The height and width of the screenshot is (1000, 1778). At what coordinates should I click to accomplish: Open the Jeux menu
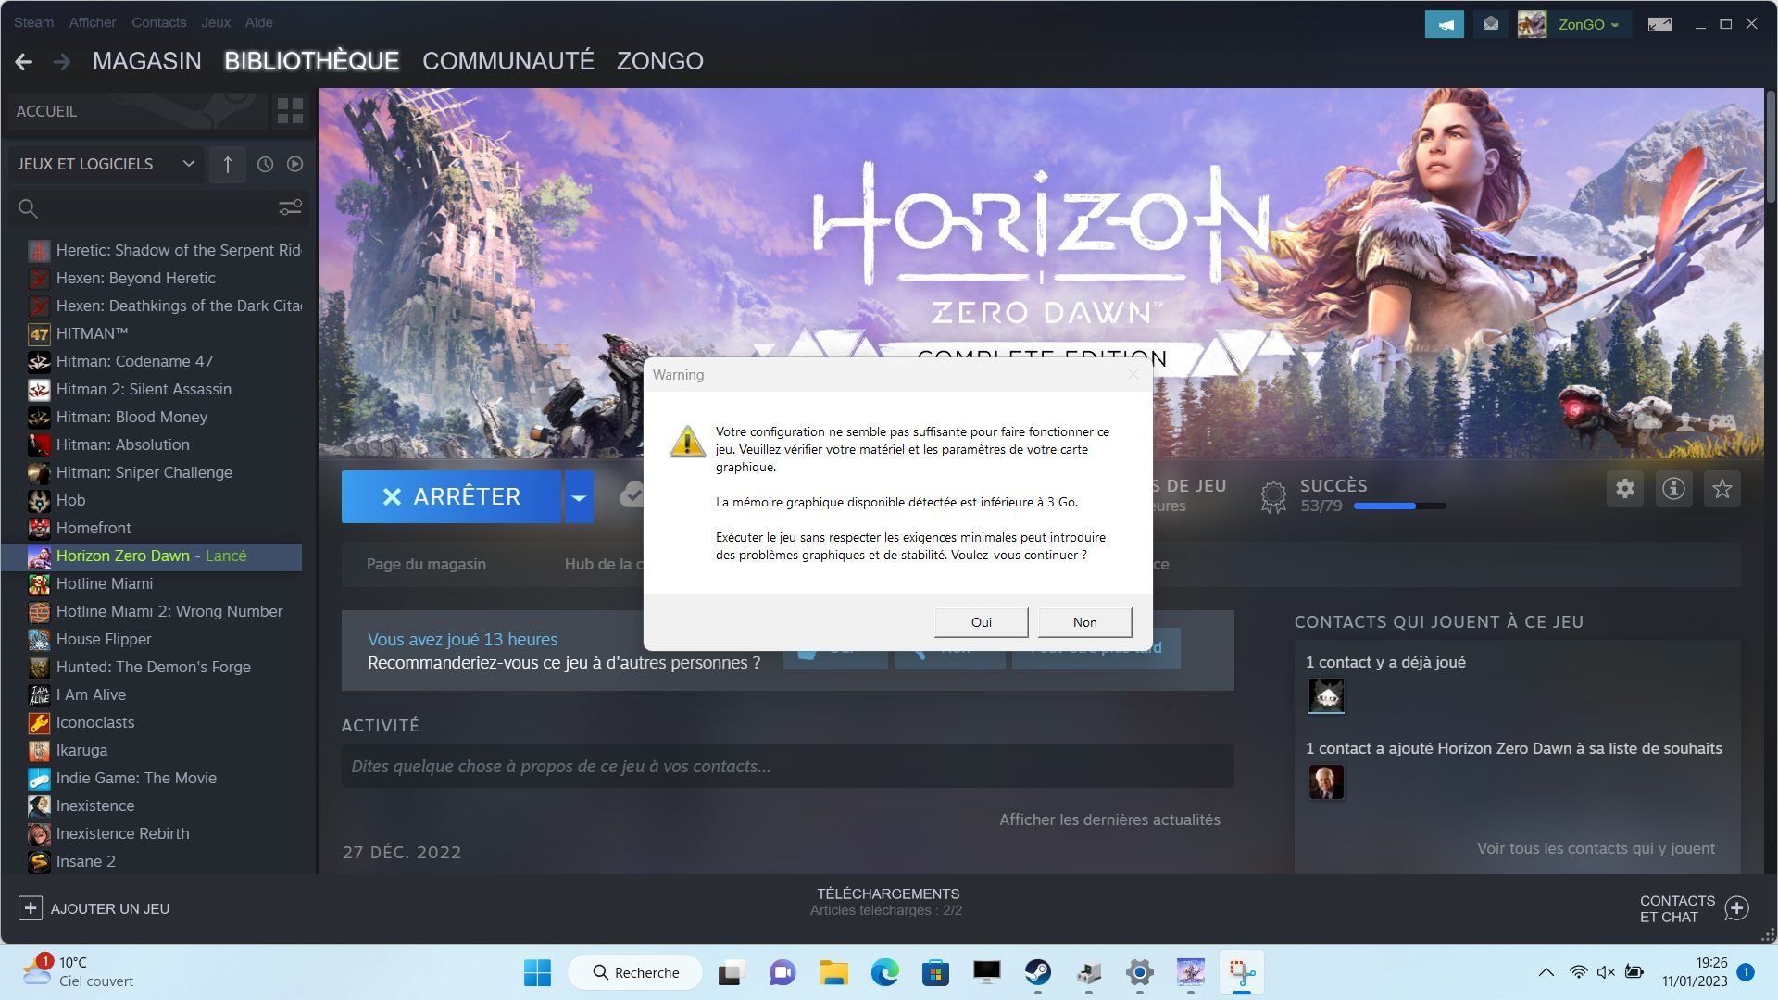216,22
